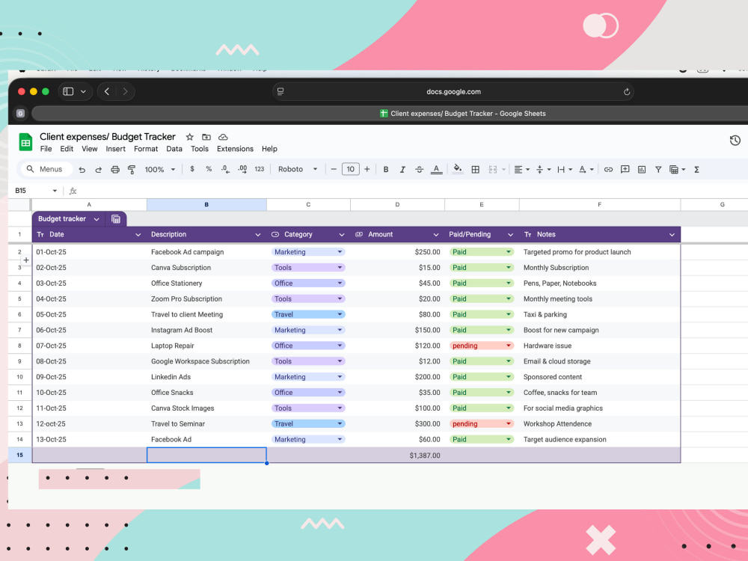
Task: Click the Safari reload page icon
Action: 627,91
